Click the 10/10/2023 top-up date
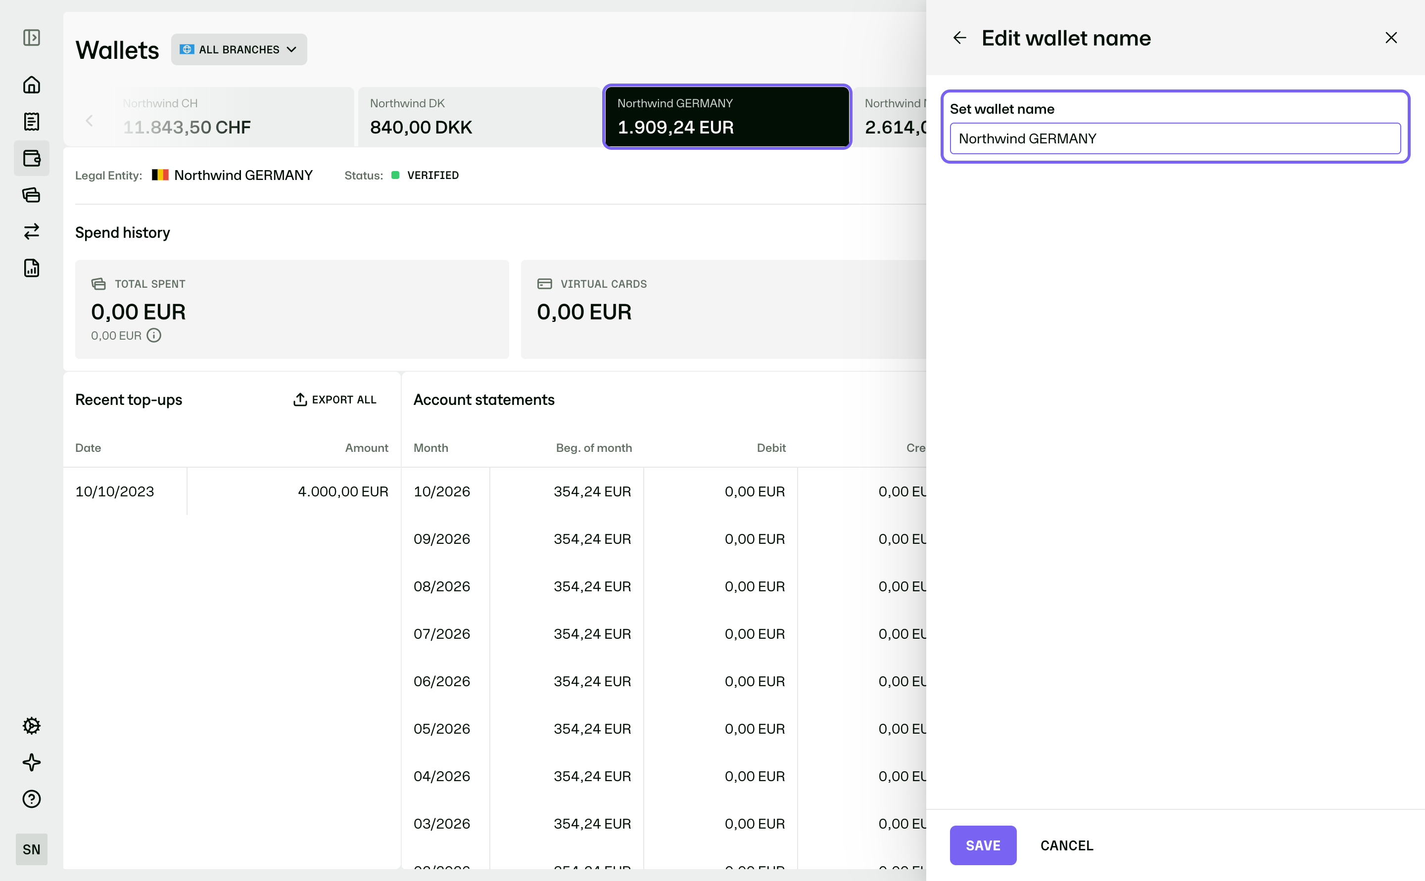 pos(115,492)
